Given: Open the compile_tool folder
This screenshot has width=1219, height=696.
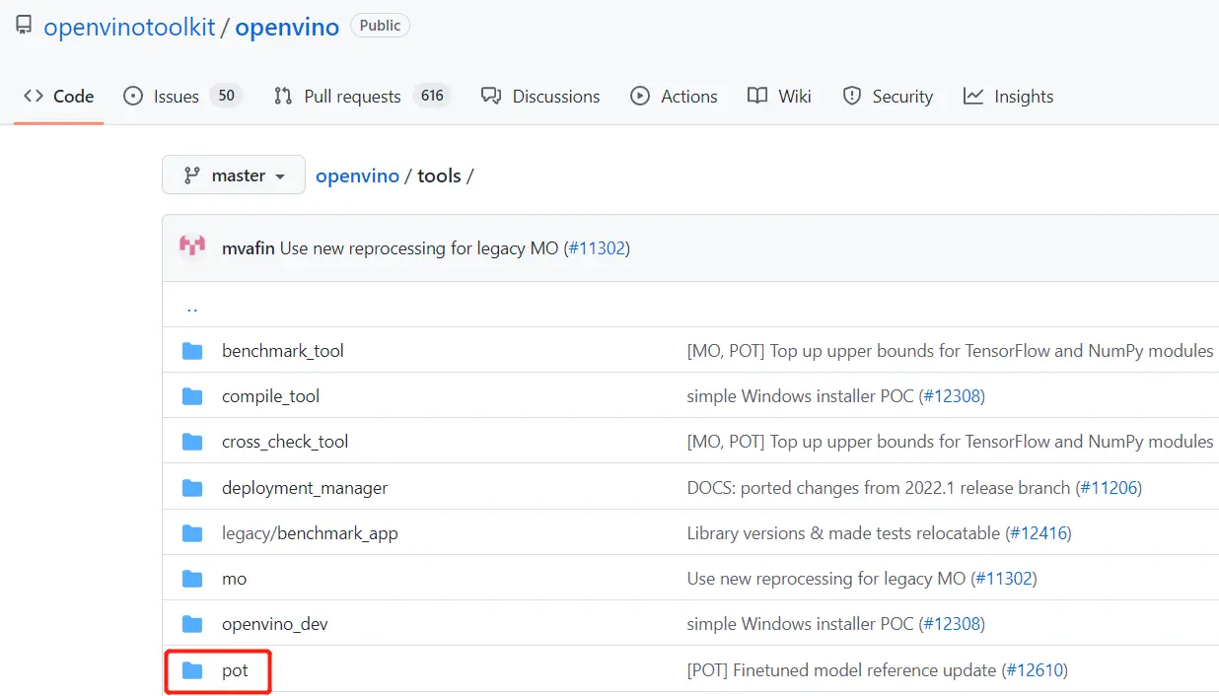Looking at the screenshot, I should coord(271,396).
